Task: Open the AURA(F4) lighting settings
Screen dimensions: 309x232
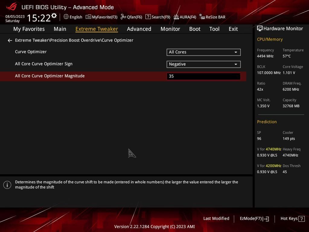Action: coord(185,17)
